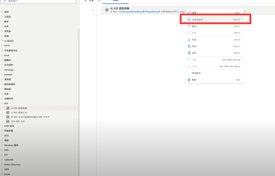
Task: Click the up arrow icon for 上移
Action: (x=189, y=60)
